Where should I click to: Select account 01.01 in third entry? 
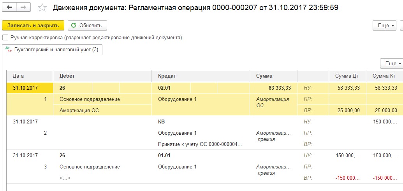coord(164,155)
